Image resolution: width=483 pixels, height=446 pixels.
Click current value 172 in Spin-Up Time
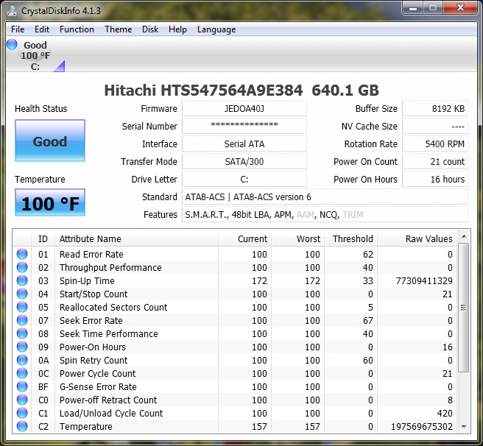click(x=259, y=280)
